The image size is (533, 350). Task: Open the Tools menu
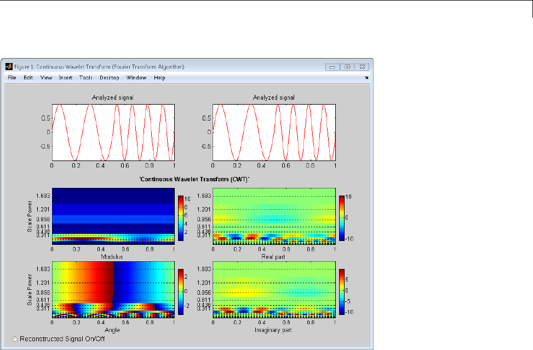pyautogui.click(x=85, y=78)
